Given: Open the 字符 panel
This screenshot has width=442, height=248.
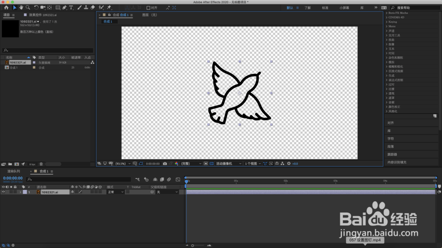Looking at the screenshot, I should (390, 139).
